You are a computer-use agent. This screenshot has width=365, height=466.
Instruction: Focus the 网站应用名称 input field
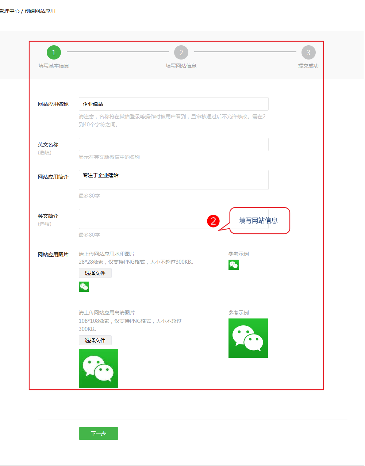pyautogui.click(x=174, y=104)
